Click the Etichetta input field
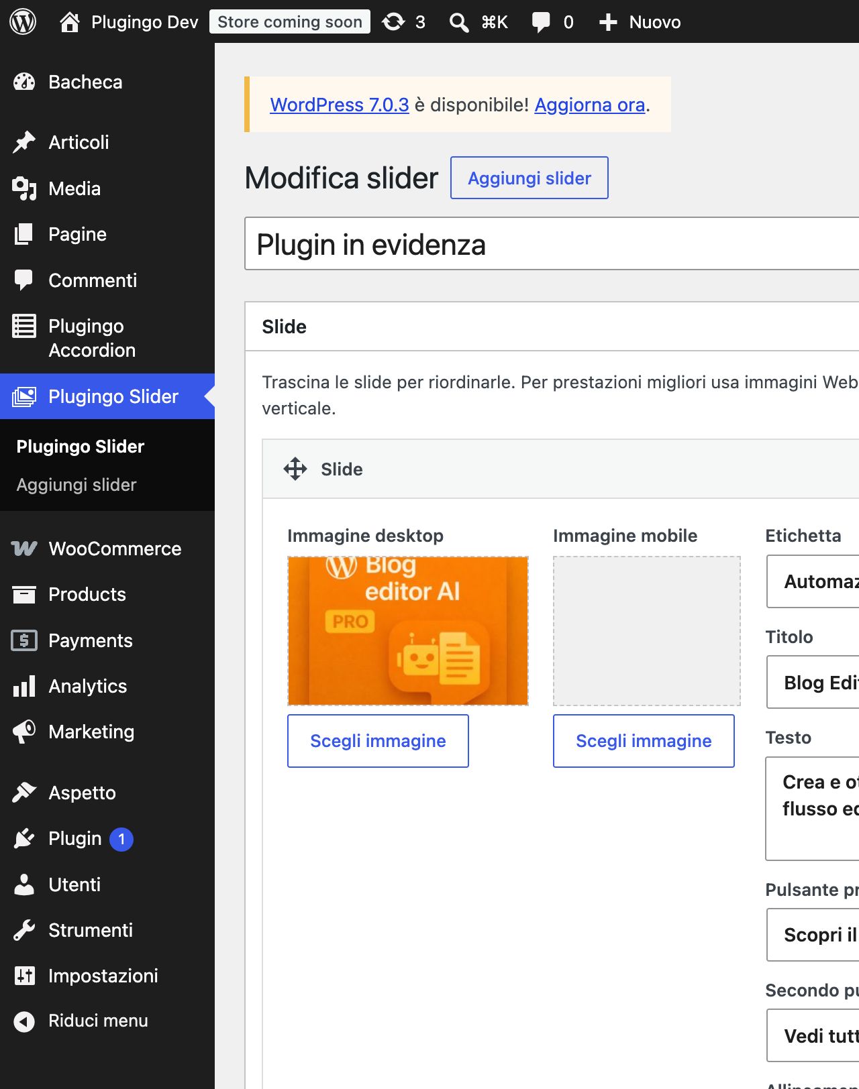Image resolution: width=859 pixels, height=1089 pixels. (813, 581)
